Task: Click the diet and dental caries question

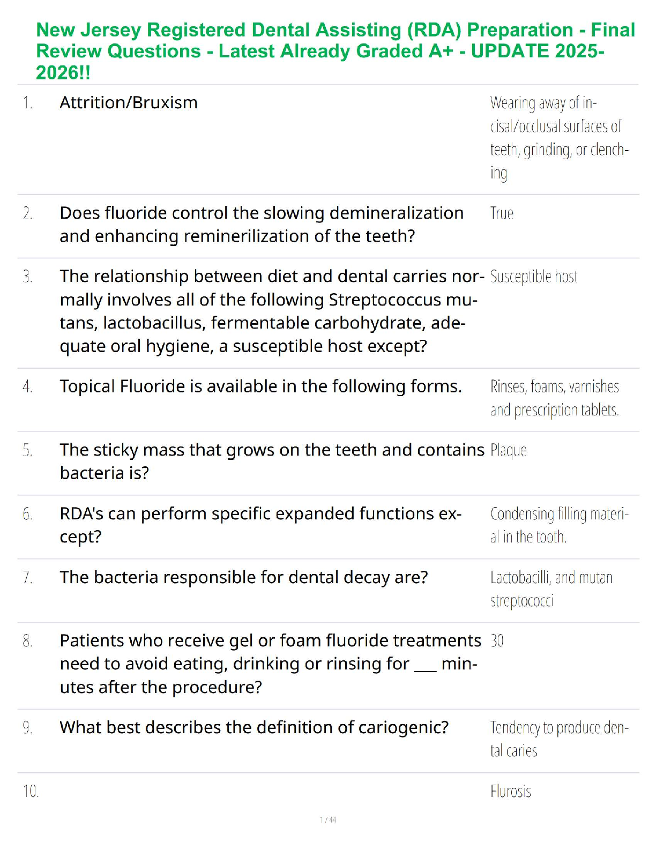Action: click(x=271, y=311)
